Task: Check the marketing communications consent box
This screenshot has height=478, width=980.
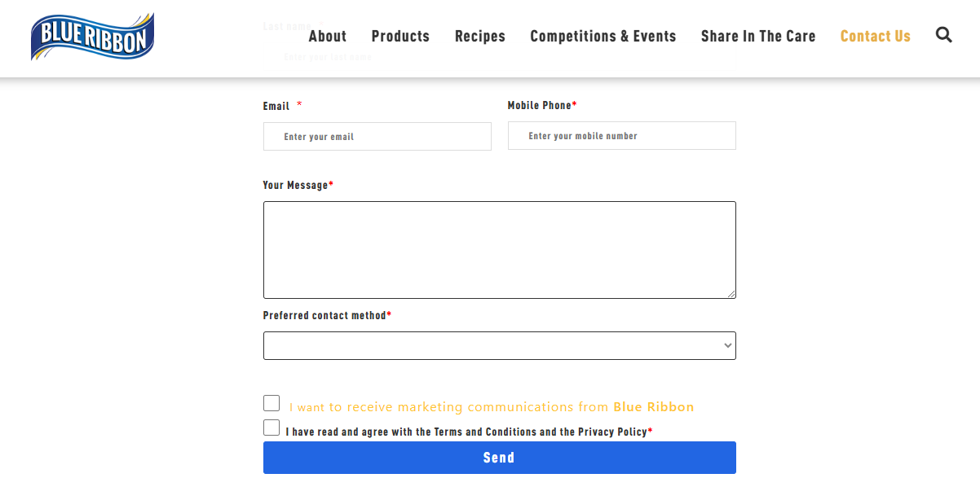Action: pos(271,402)
